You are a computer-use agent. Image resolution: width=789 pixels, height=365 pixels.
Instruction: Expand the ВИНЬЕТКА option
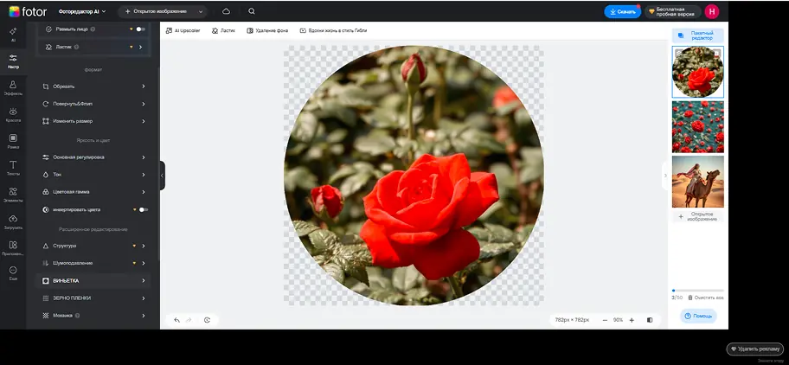93,280
